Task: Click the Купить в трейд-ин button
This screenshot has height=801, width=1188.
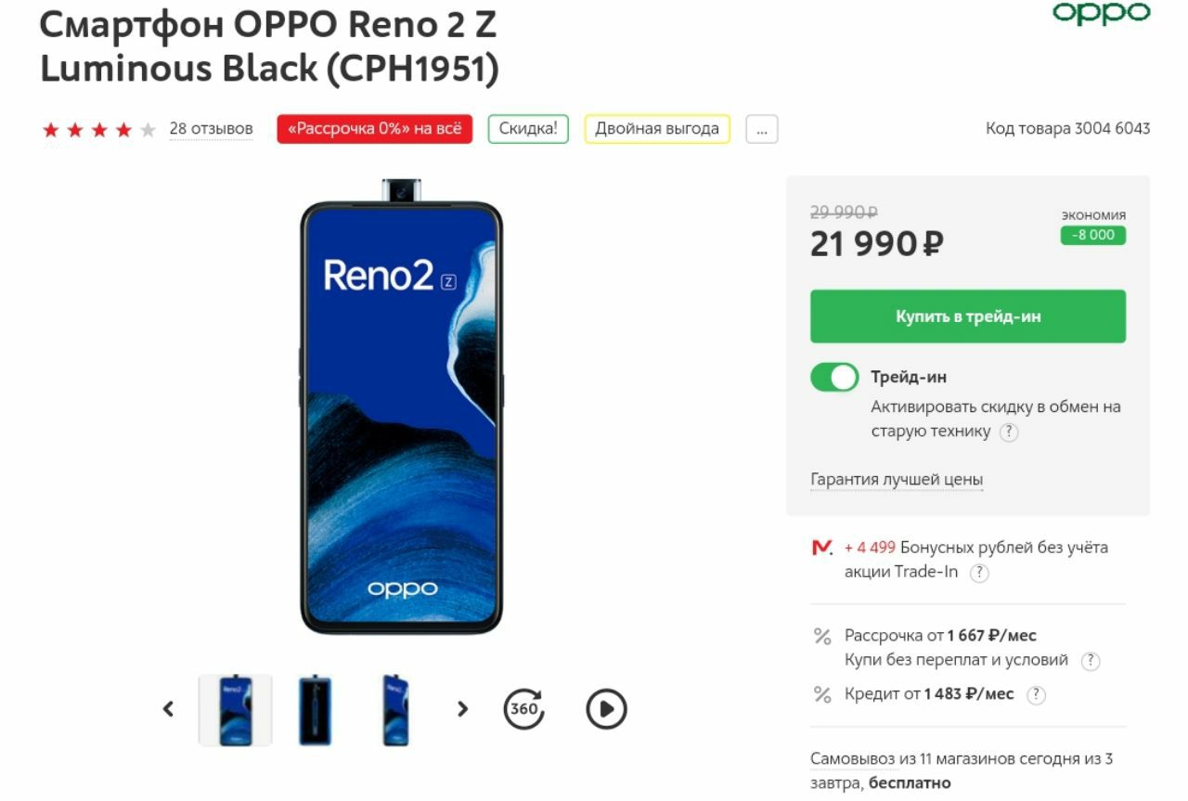Action: 967,317
